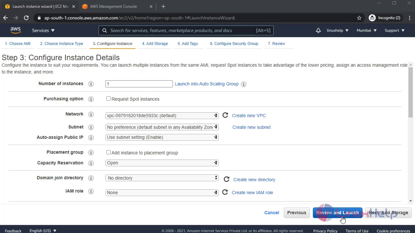Refresh the Network VPC list
The width and height of the screenshot is (415, 233).
point(225,115)
